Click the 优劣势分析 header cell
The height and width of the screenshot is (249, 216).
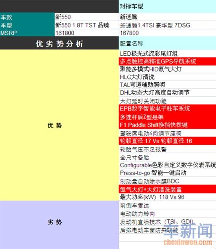coord(59,43)
